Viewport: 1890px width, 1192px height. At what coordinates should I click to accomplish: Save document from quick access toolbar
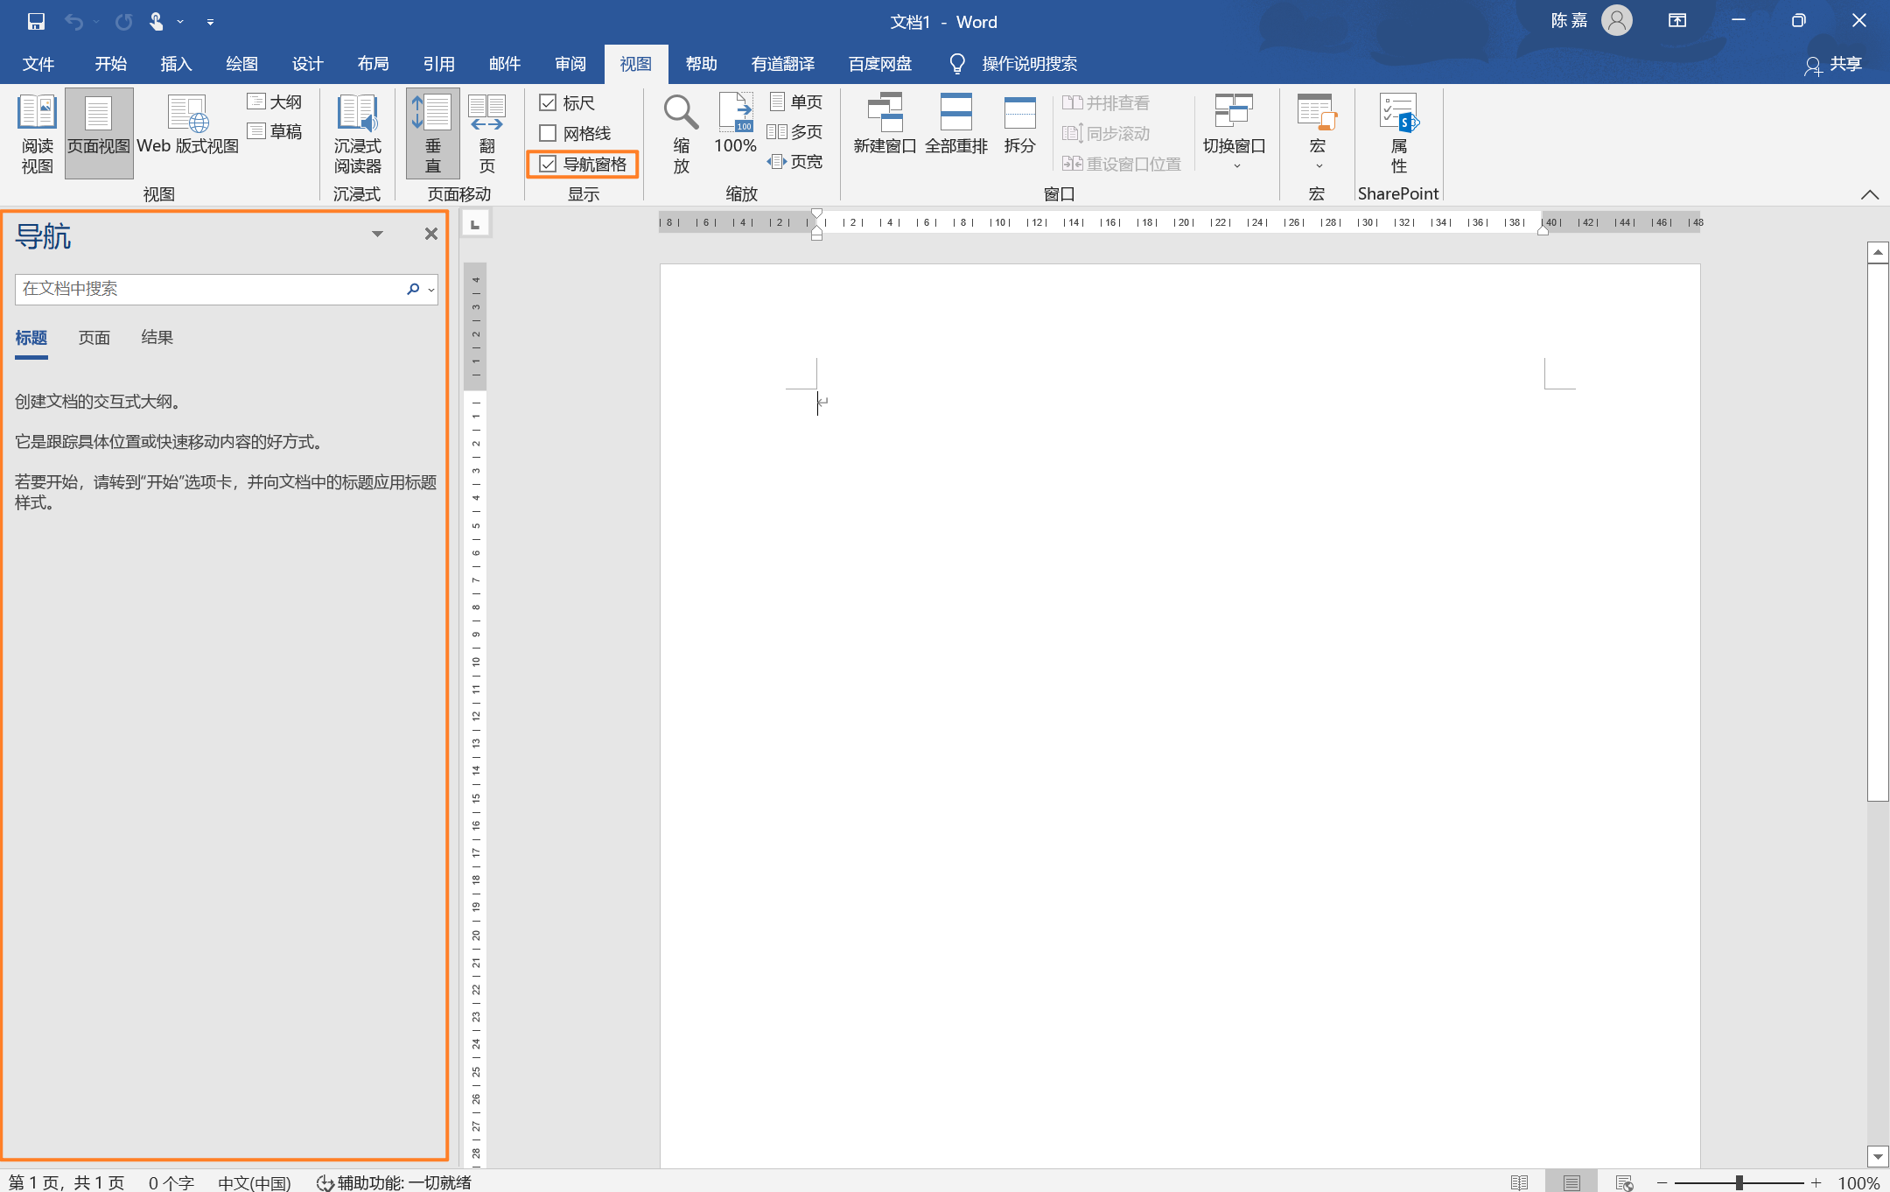tap(36, 21)
